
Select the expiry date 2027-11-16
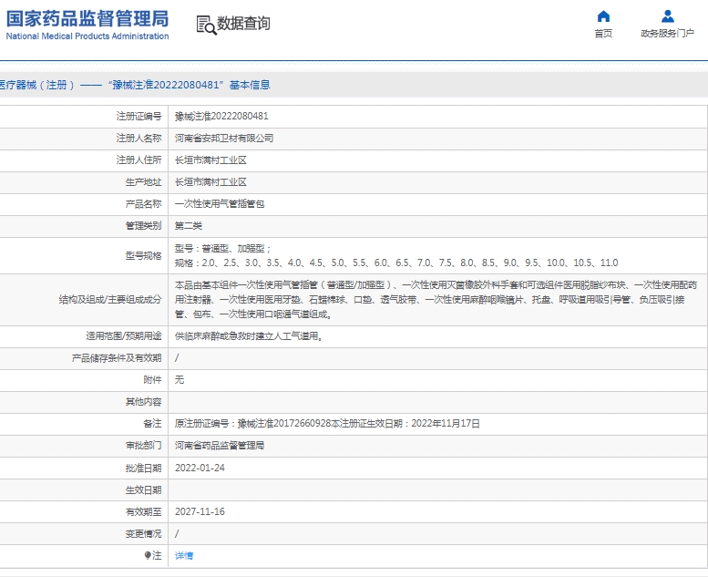point(200,511)
